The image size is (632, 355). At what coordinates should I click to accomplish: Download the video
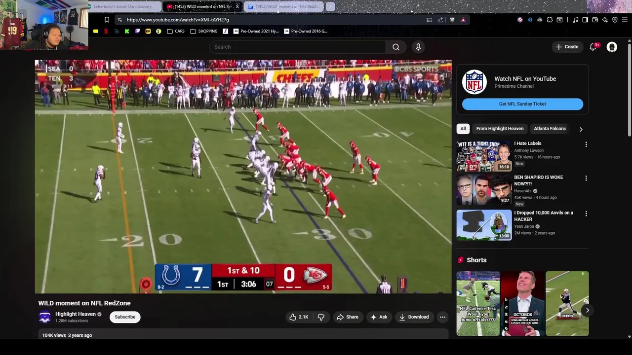[x=414, y=317]
